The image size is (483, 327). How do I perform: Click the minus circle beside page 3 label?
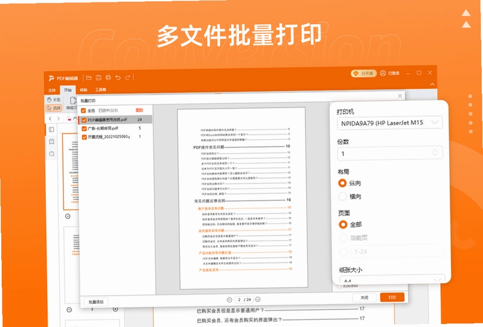click(69, 310)
